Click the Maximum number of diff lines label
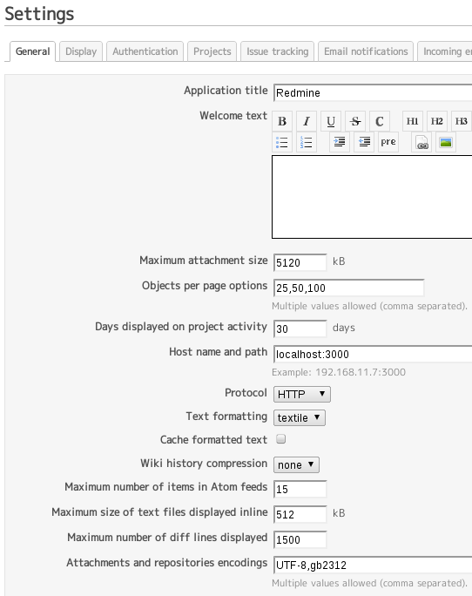This screenshot has height=596, width=472. pos(167,538)
